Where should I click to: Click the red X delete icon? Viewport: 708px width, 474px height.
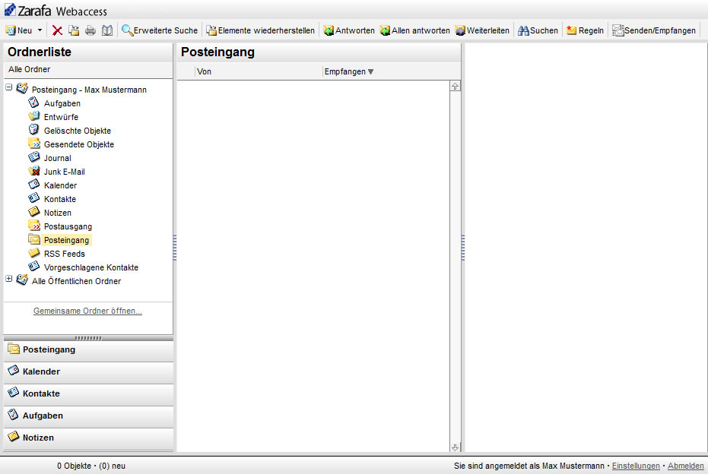pyautogui.click(x=57, y=30)
